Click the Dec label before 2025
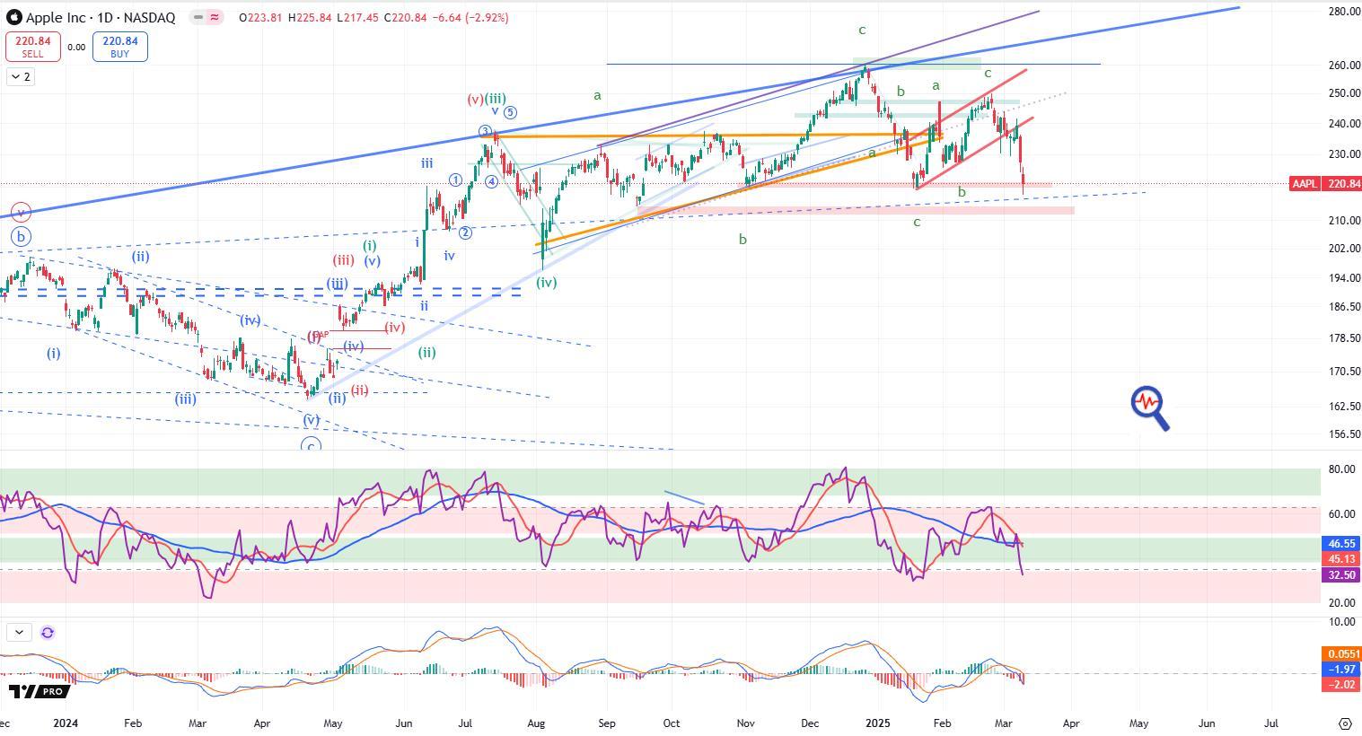 point(810,723)
